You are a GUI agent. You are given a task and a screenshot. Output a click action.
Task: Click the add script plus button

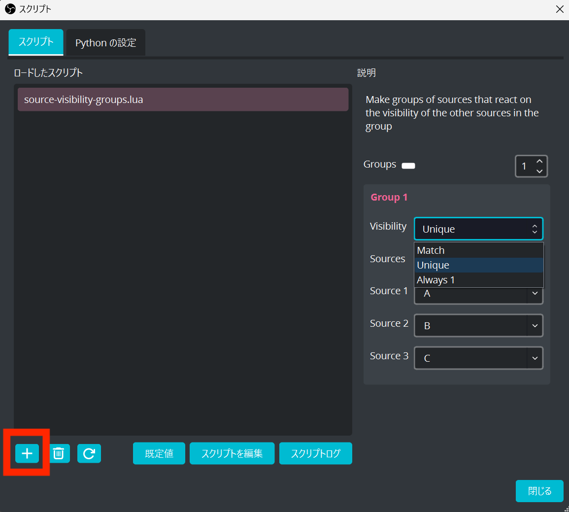click(27, 453)
